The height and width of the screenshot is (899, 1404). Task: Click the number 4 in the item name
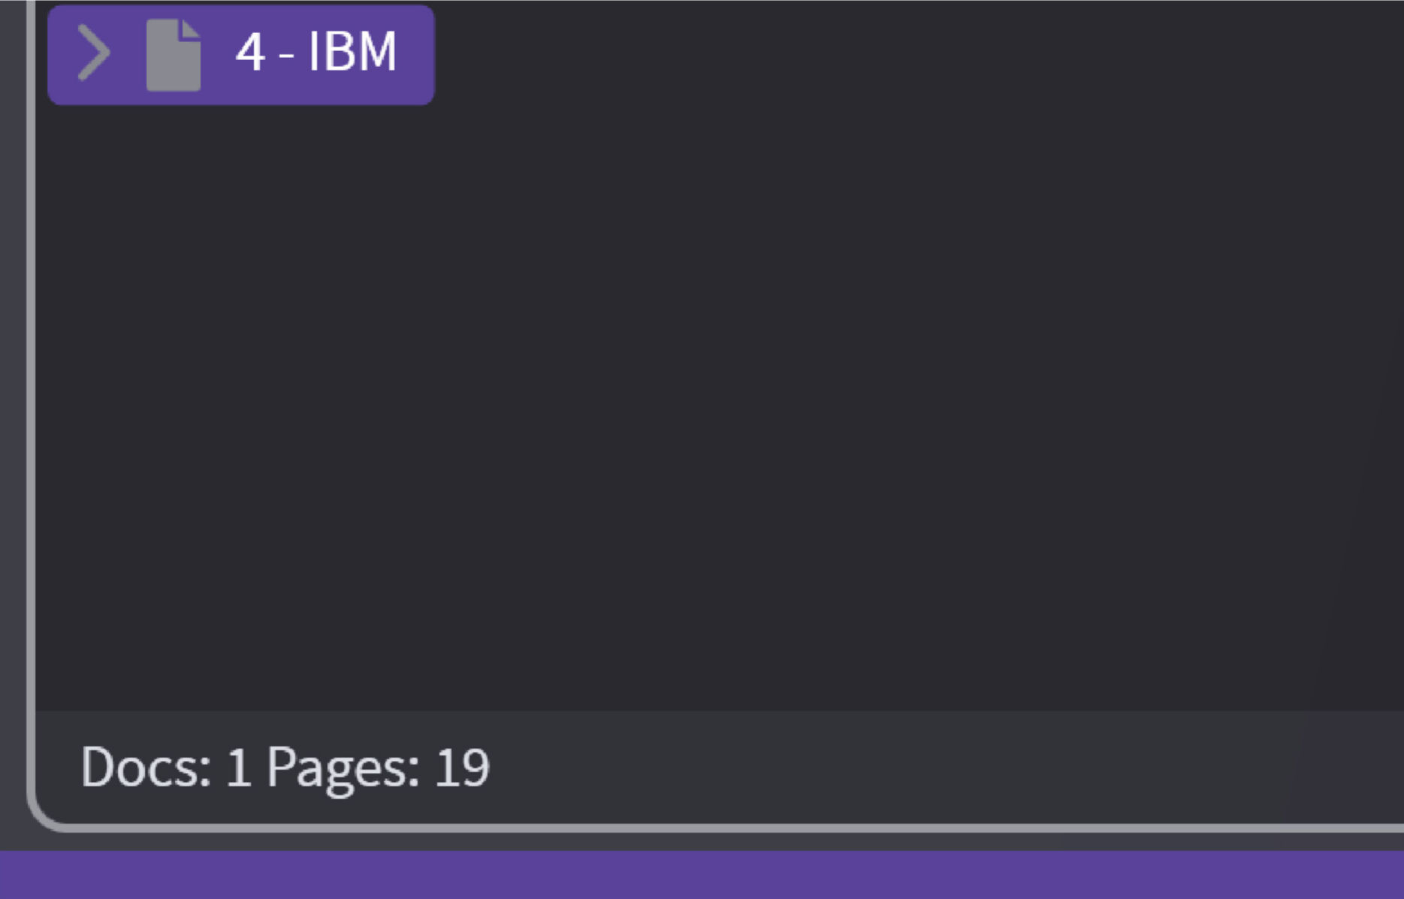tap(250, 53)
